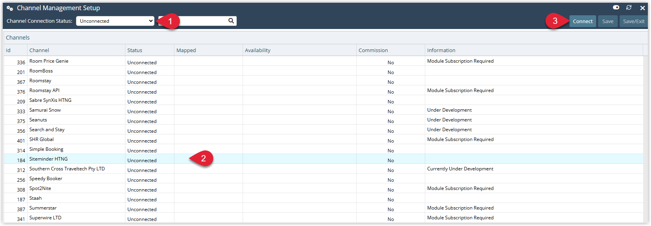The height and width of the screenshot is (226, 651).
Task: Sort by the Id column header
Action: [16, 50]
